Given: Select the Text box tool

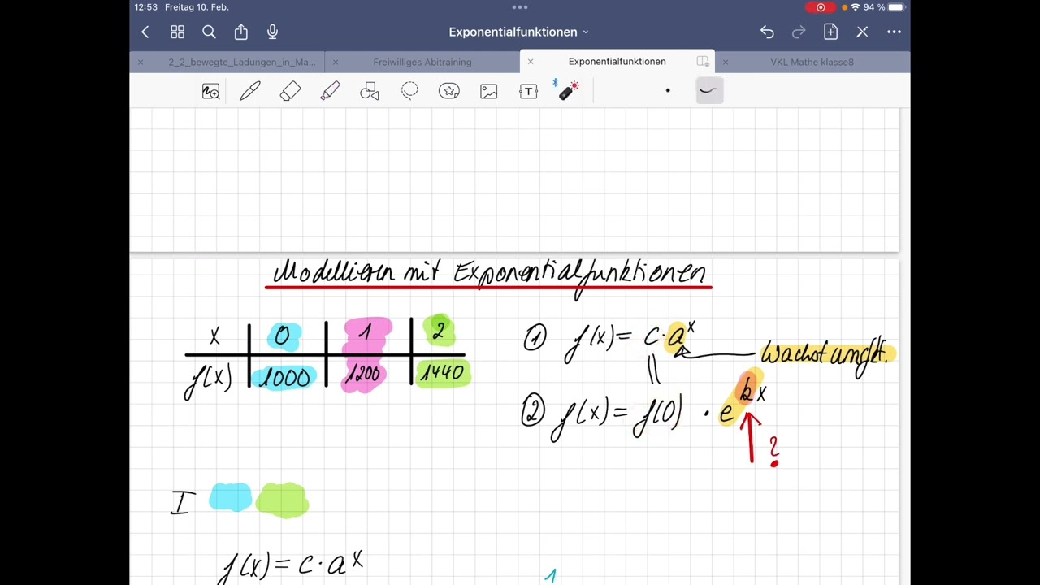Looking at the screenshot, I should coord(529,91).
